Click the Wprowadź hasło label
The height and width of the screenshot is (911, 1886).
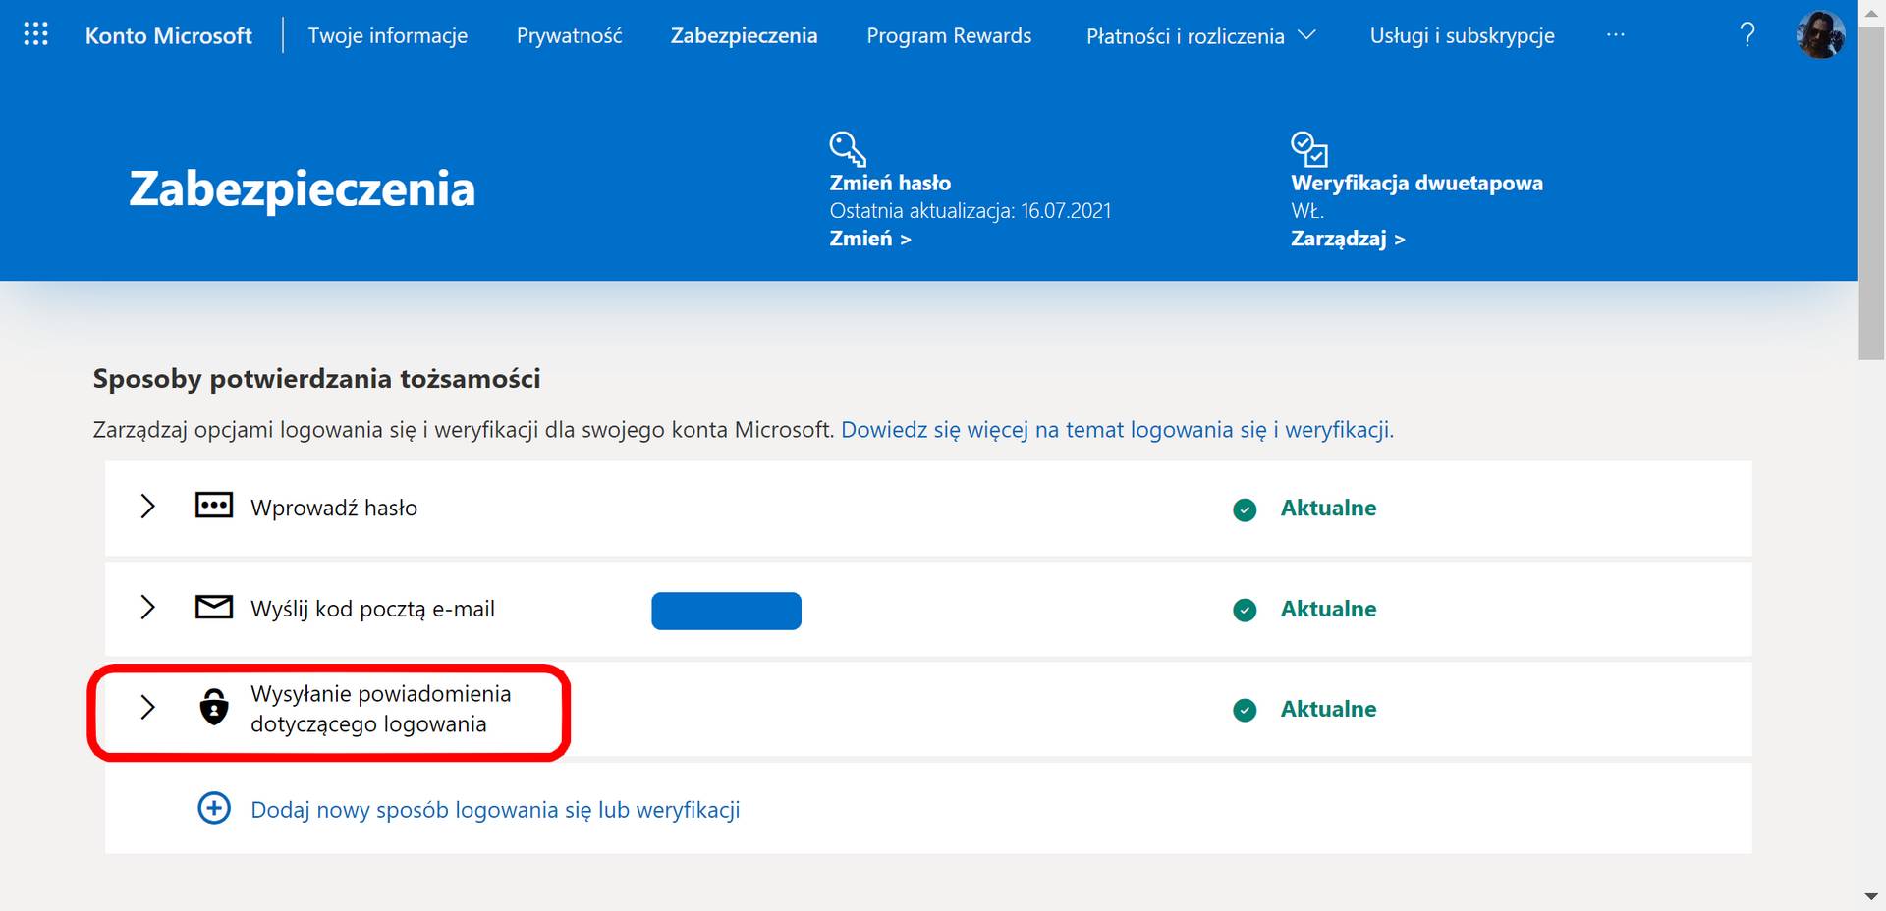(334, 508)
